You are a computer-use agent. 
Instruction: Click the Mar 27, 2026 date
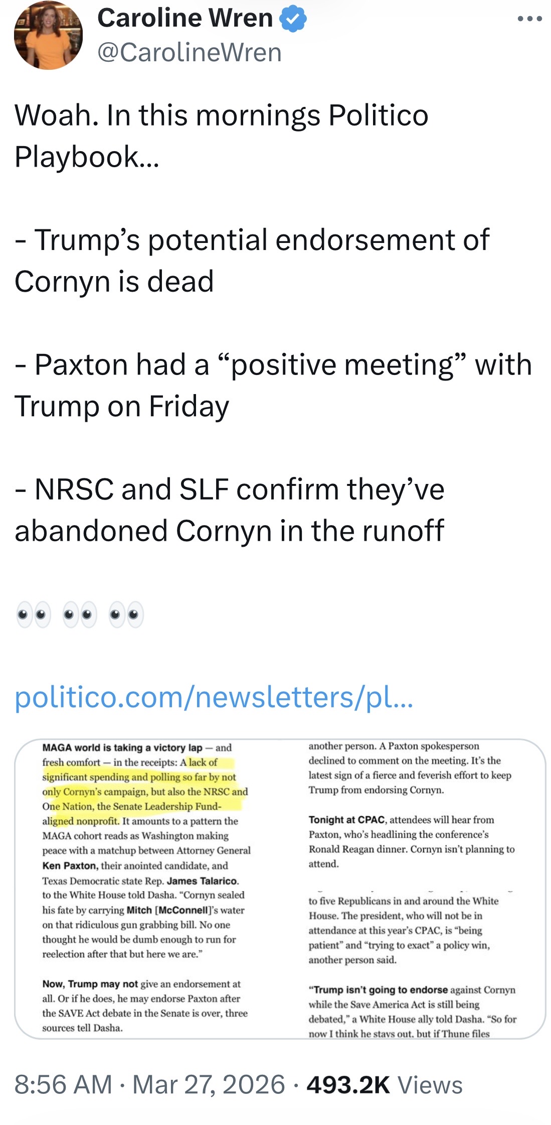pos(209,1084)
